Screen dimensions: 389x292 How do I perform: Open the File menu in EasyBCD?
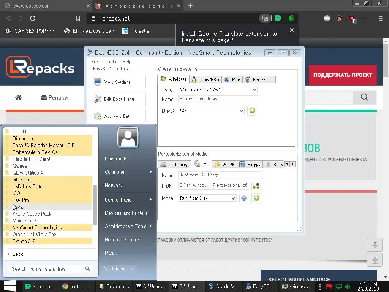pyautogui.click(x=95, y=62)
